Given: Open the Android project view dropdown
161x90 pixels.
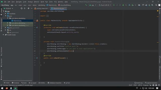Looking at the screenshot, I should coord(8,8).
